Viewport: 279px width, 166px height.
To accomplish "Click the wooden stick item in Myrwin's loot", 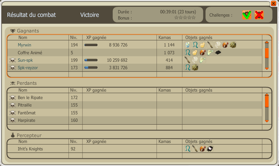I will click(x=210, y=45).
